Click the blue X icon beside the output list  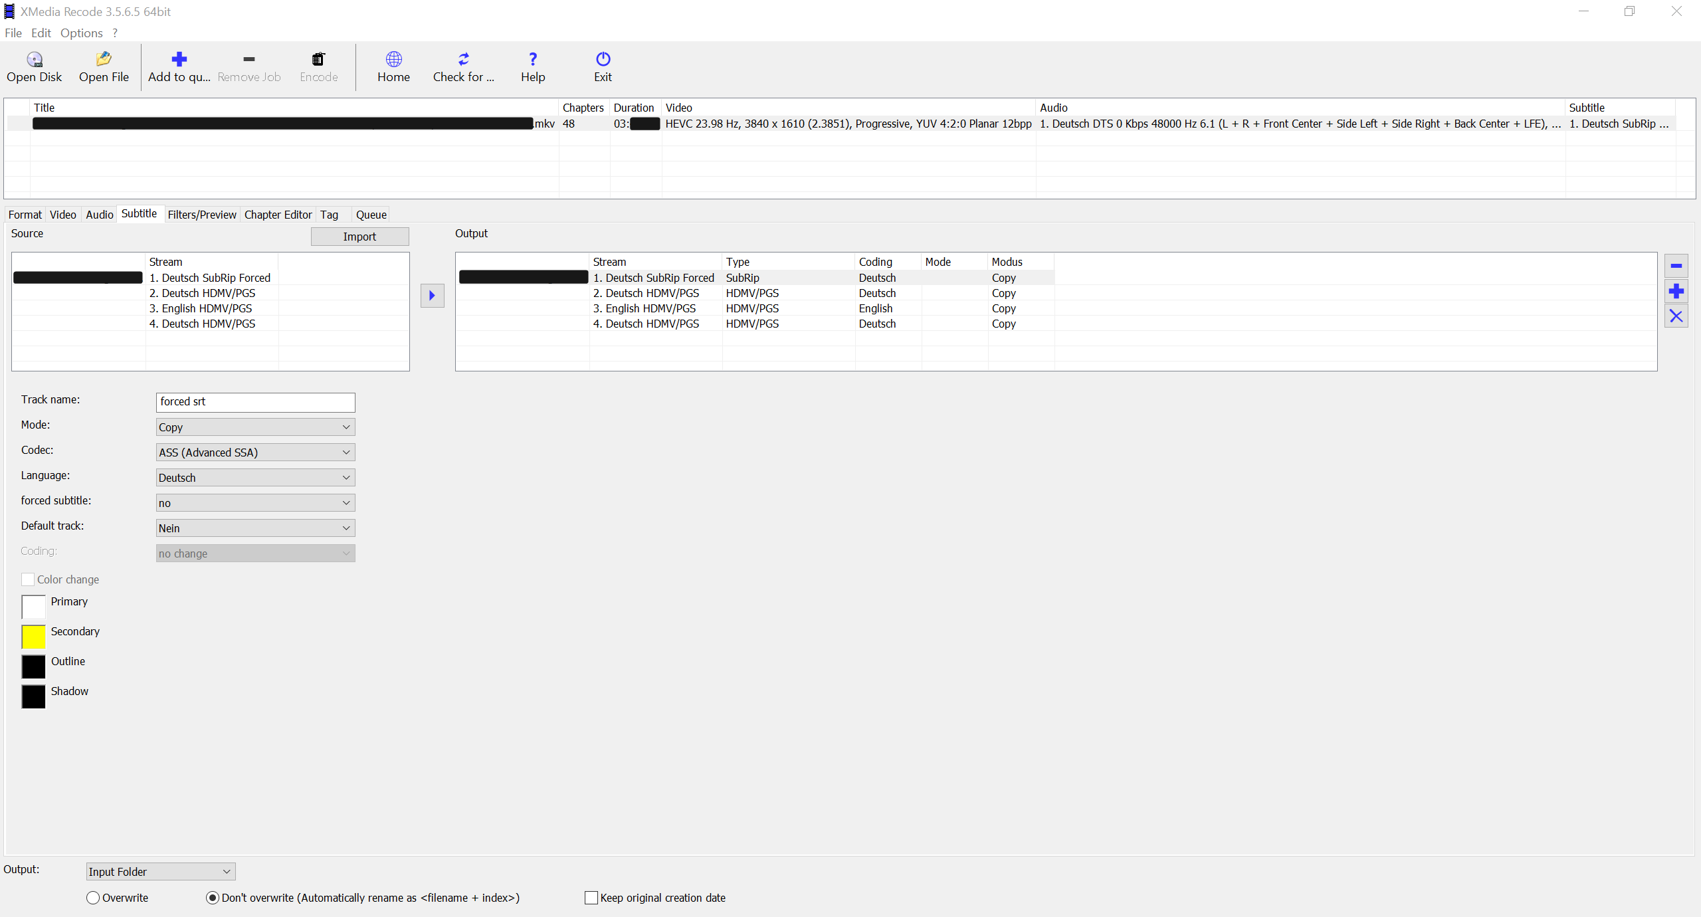click(1676, 316)
